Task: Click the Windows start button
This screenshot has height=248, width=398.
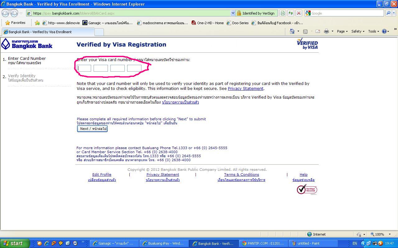Action: (15, 243)
